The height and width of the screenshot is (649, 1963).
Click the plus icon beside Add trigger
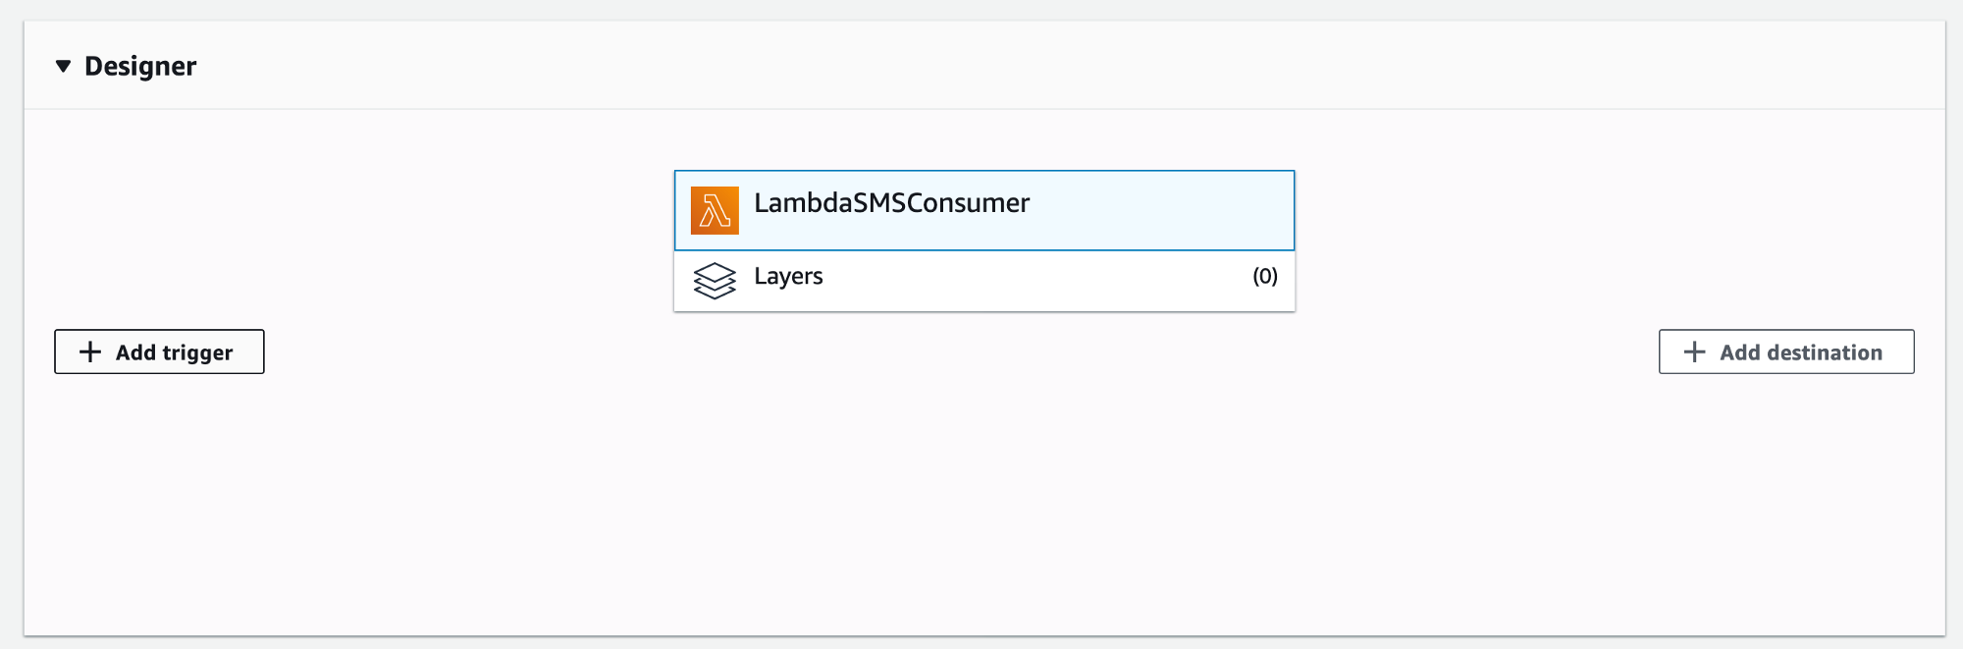click(x=90, y=352)
